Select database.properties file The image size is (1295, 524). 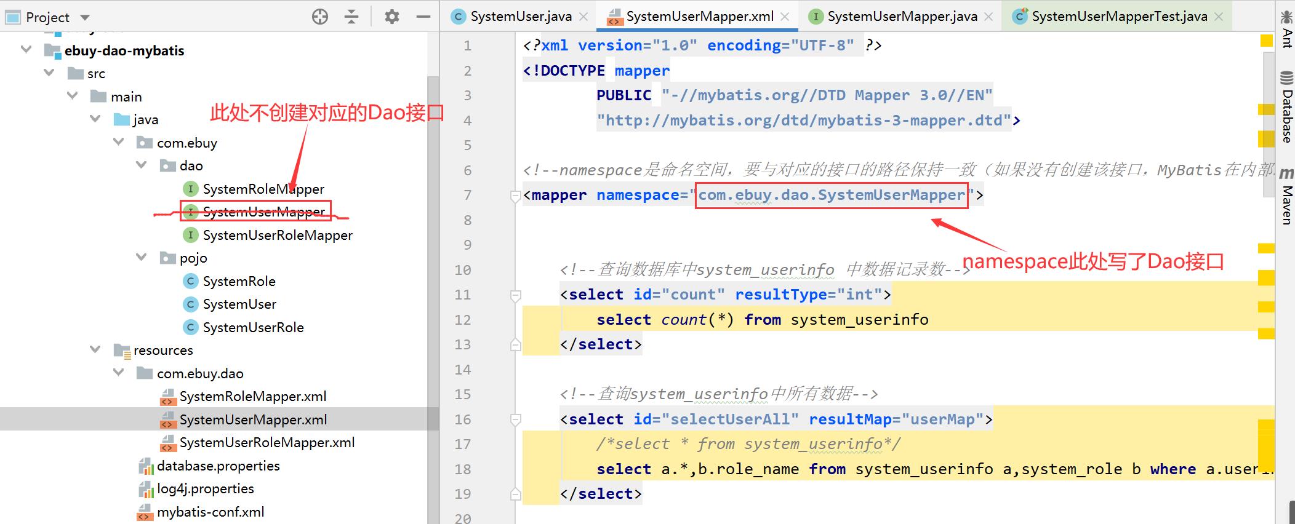coord(218,466)
